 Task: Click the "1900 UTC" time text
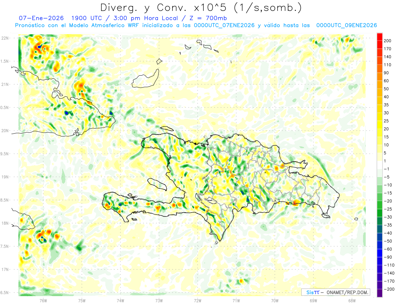coord(82,18)
